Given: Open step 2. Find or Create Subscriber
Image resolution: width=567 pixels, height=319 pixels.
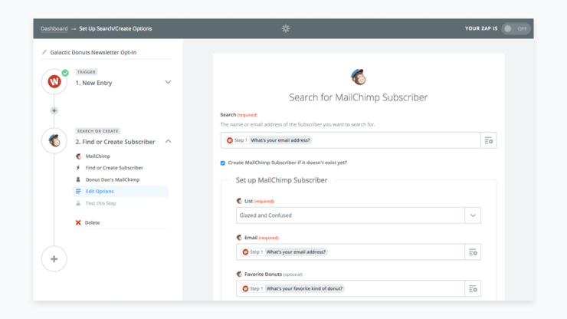Looking at the screenshot, I should (115, 142).
